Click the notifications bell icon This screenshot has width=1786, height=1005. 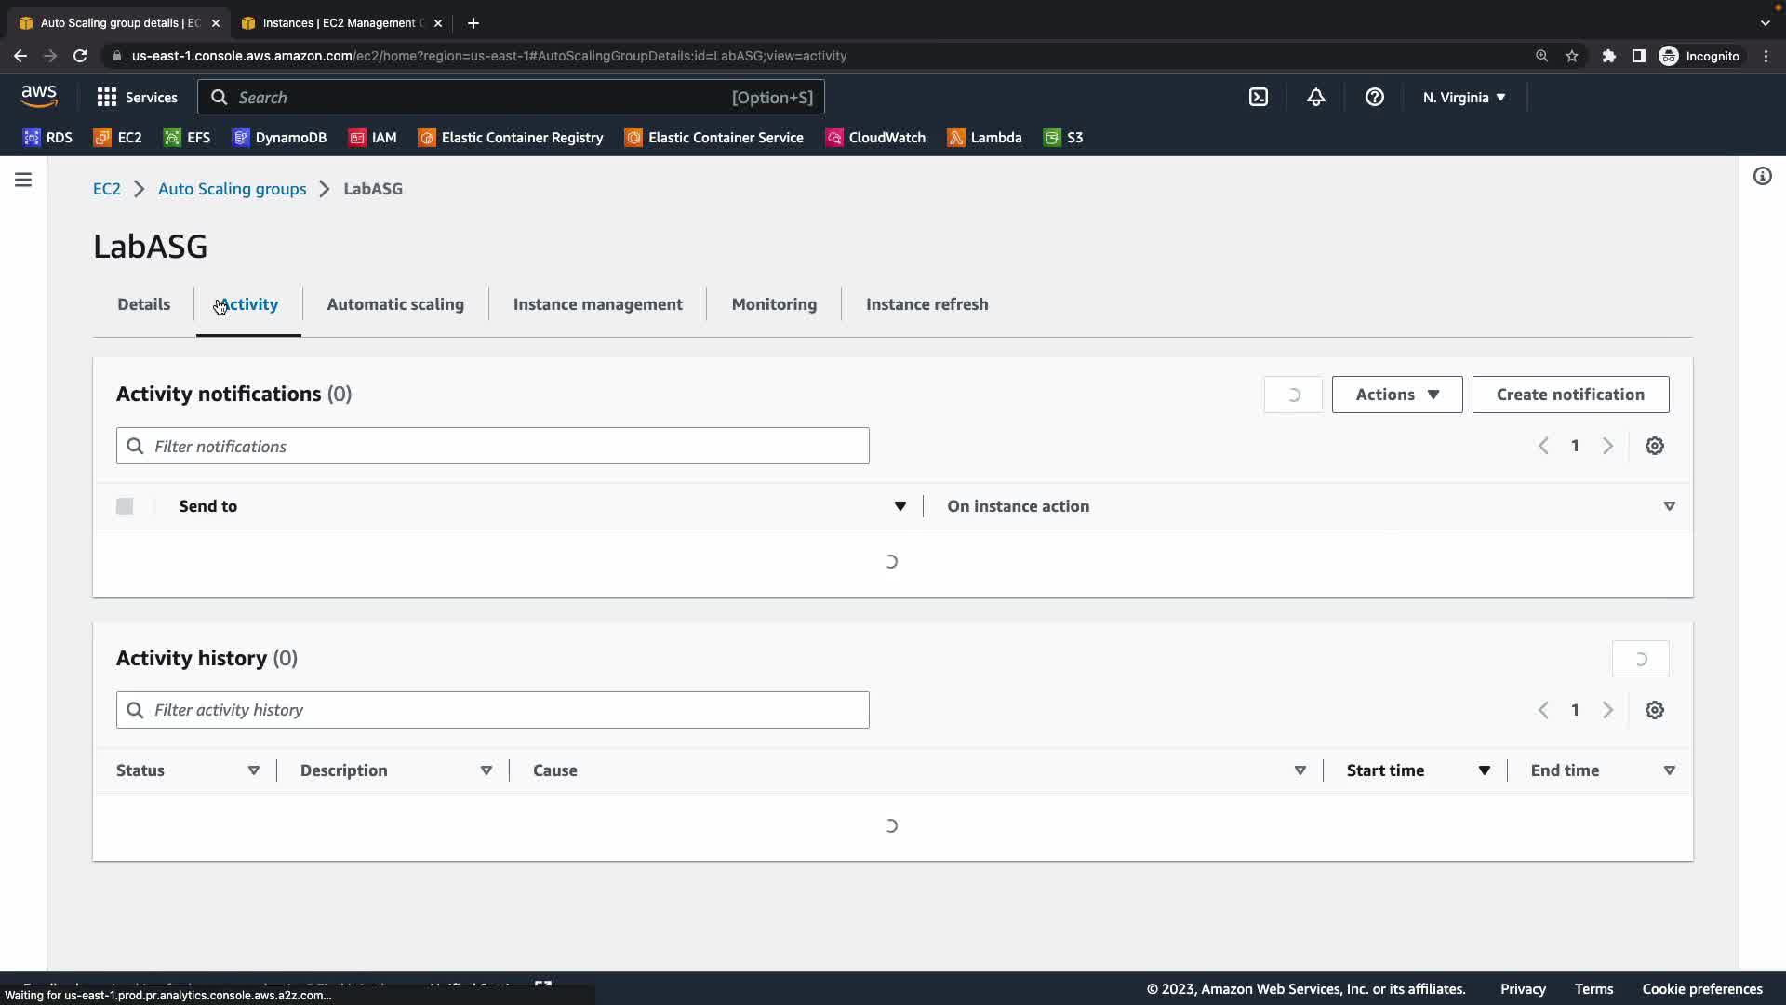(1315, 97)
